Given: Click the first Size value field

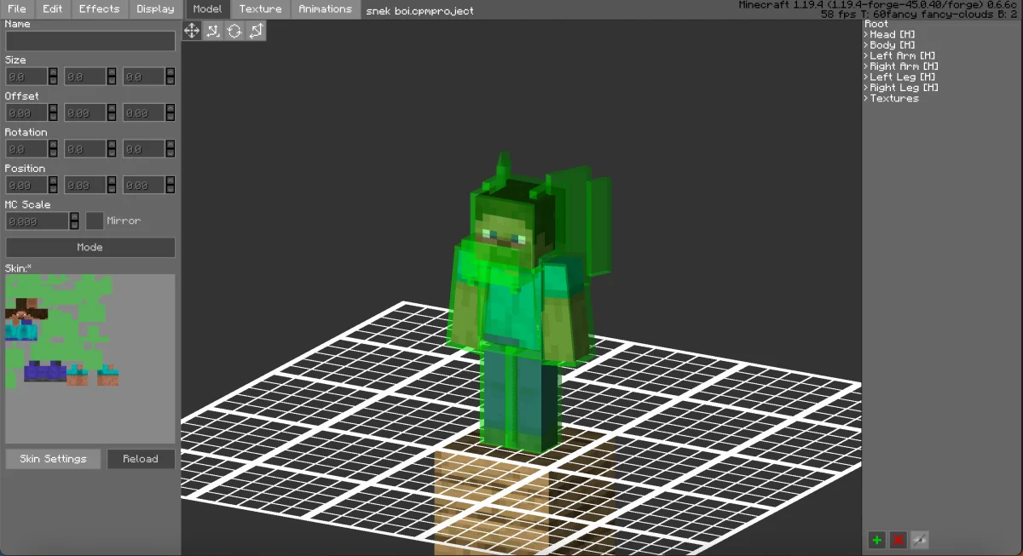Looking at the screenshot, I should (26, 77).
